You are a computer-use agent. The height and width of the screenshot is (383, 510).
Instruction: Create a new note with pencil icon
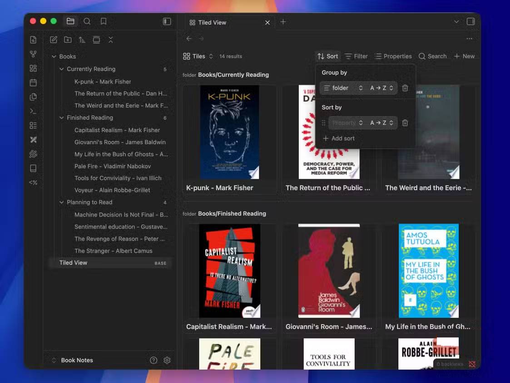tap(54, 40)
